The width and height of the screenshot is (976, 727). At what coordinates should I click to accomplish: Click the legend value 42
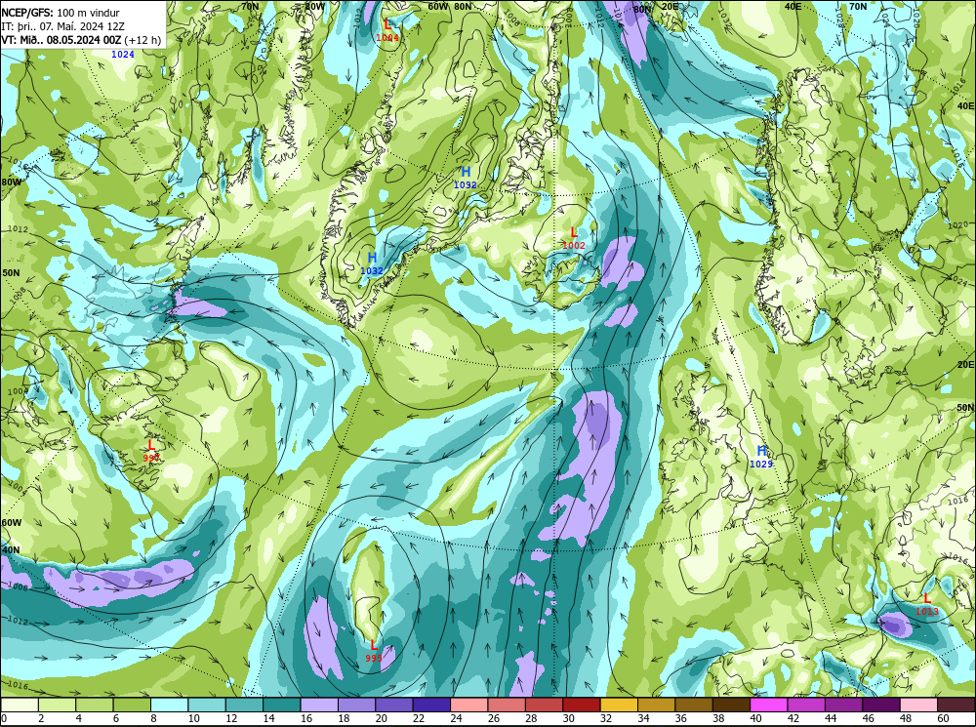[793, 719]
